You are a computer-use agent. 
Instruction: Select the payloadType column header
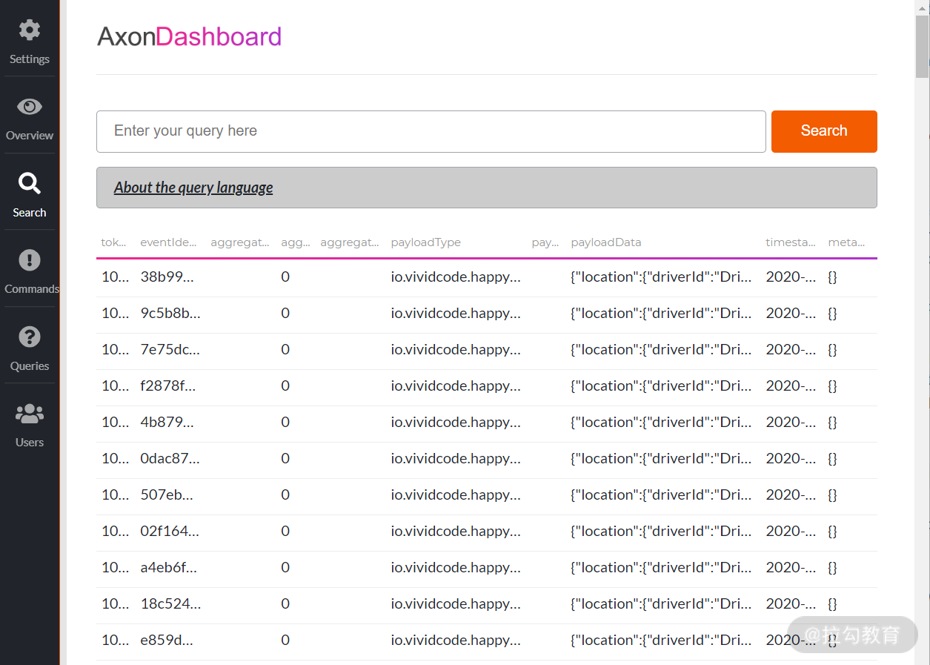(426, 242)
